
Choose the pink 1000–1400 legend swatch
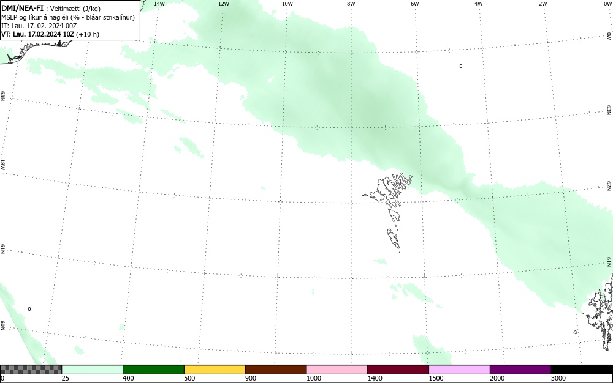click(337, 370)
